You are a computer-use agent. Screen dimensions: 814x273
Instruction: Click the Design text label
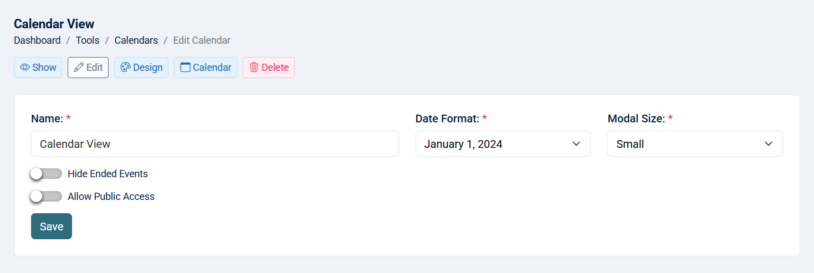click(x=148, y=68)
